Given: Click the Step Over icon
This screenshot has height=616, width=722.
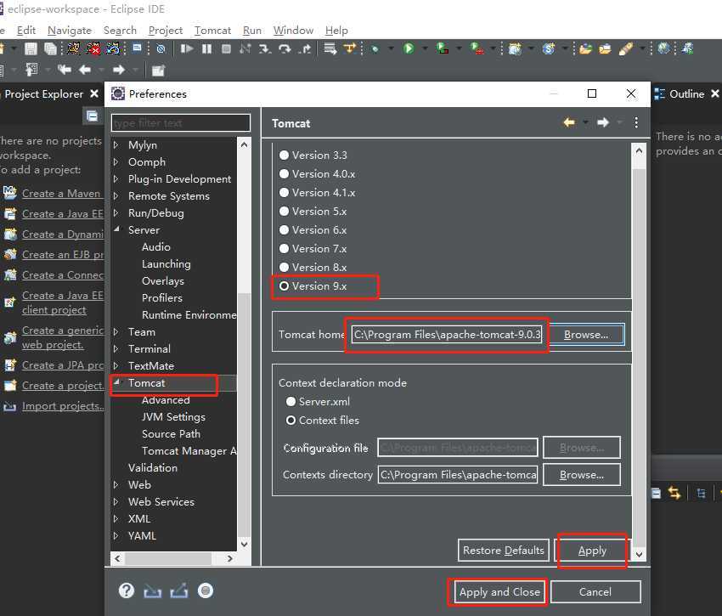Looking at the screenshot, I should coord(285,48).
